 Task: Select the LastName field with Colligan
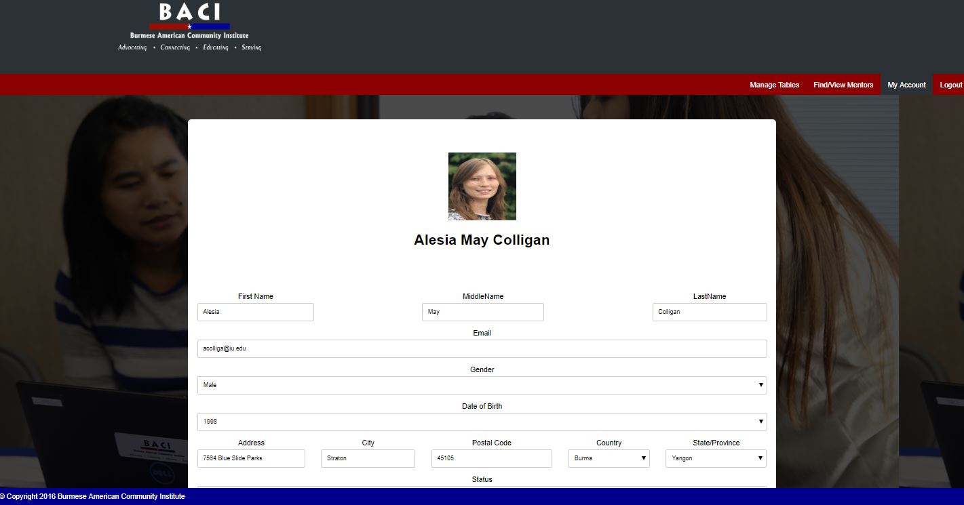[709, 312]
